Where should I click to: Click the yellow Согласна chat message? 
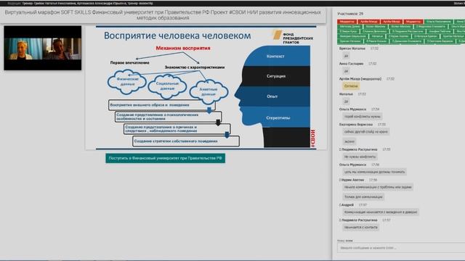[x=351, y=86]
